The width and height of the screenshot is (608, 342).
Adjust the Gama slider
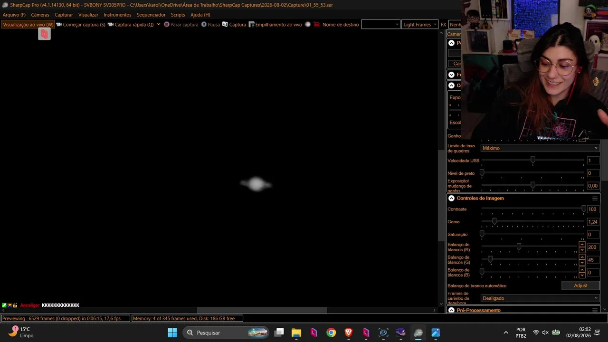pyautogui.click(x=532, y=222)
